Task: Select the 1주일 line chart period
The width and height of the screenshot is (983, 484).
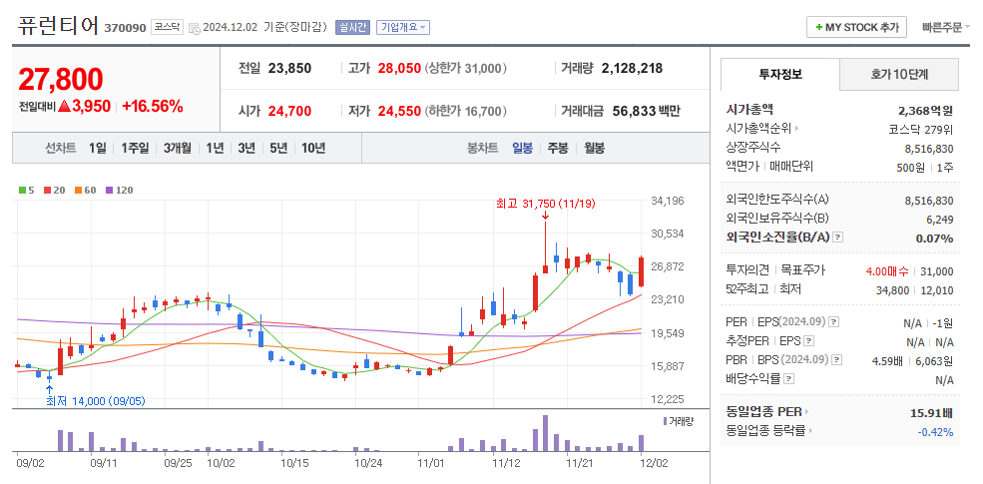Action: coord(135,148)
